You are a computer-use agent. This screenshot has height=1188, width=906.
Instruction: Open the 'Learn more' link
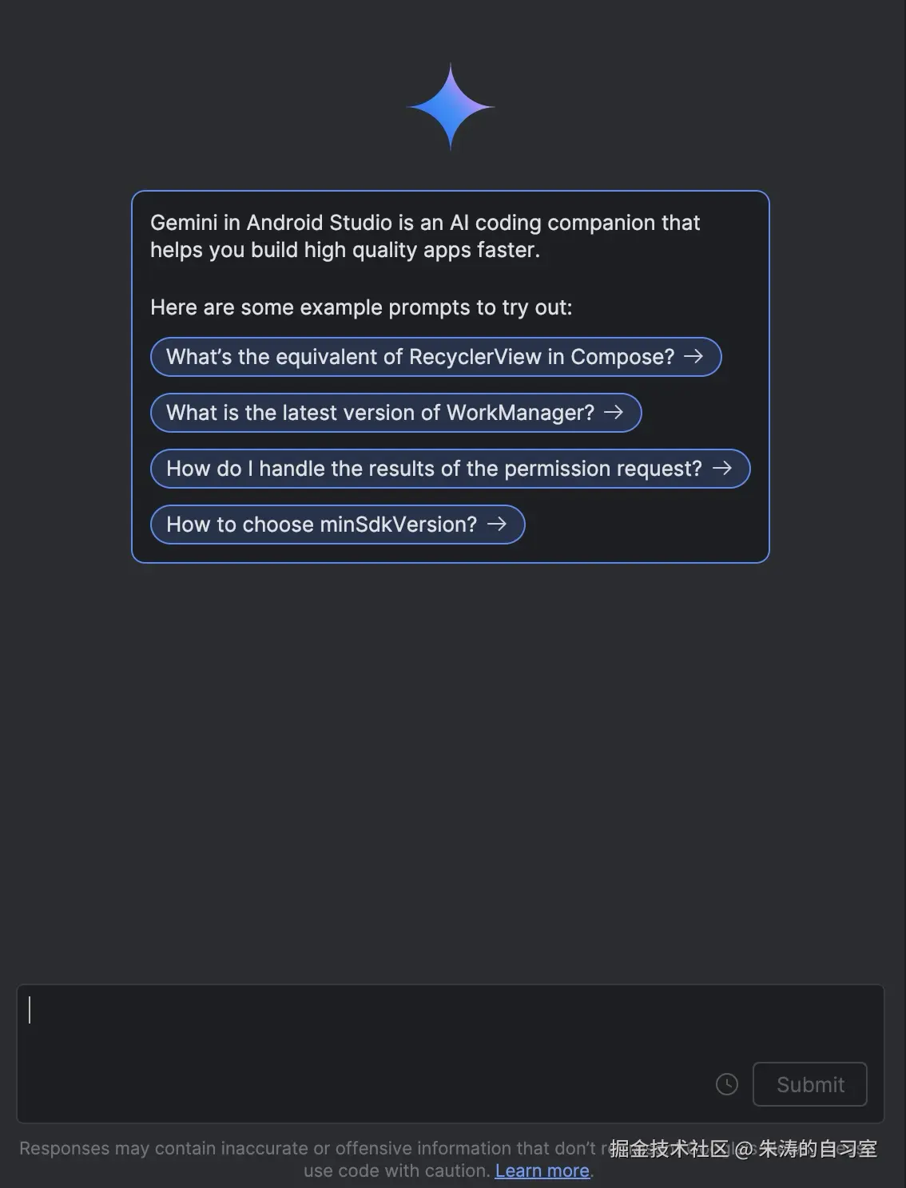[542, 1170]
